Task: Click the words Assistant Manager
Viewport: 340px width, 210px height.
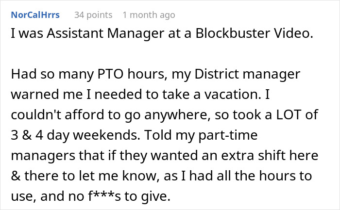Action: 105,34
